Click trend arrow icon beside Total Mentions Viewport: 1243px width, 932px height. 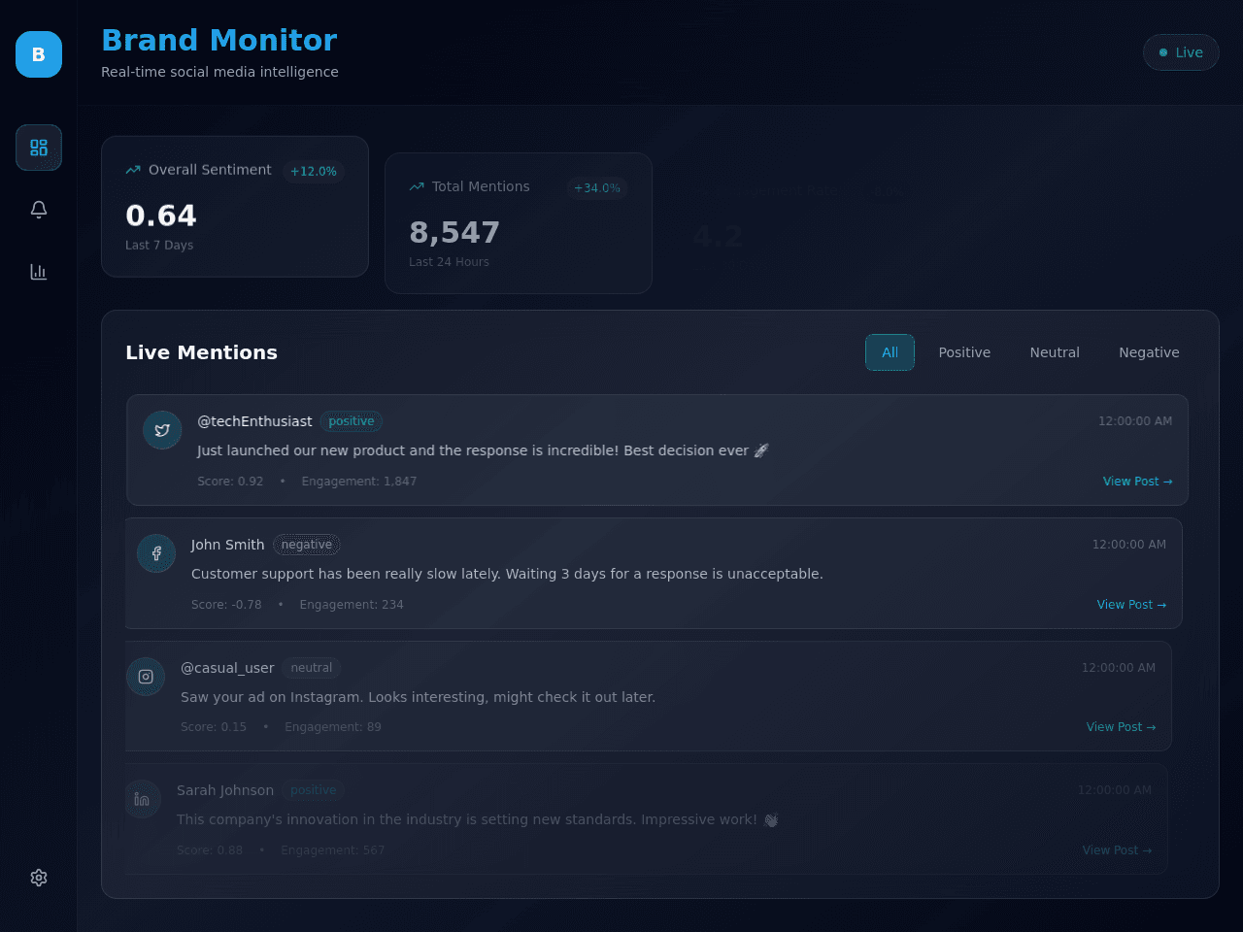coord(417,187)
